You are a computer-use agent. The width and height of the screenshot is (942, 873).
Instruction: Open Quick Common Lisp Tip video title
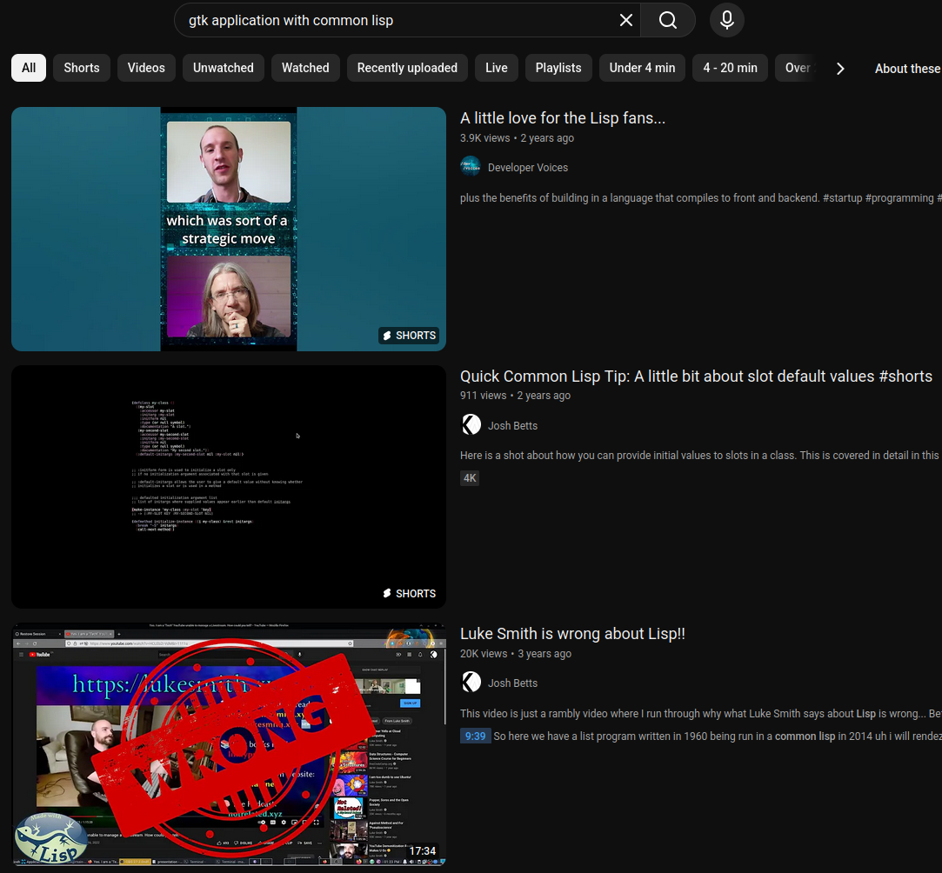tap(696, 376)
